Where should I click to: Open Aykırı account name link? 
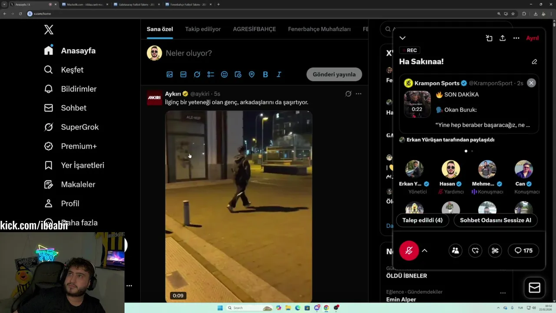[x=173, y=93]
